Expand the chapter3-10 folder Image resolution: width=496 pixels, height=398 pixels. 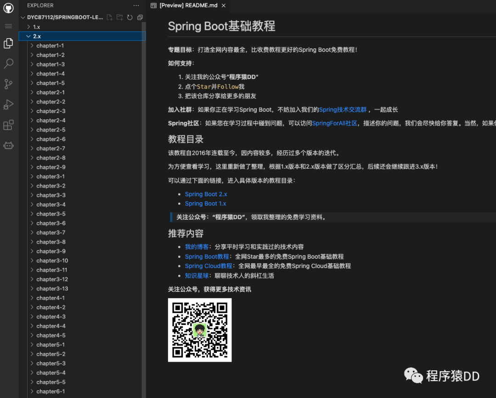[x=32, y=261]
